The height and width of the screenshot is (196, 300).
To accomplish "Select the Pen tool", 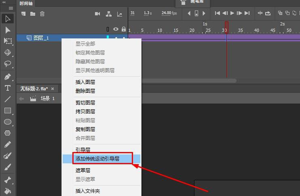I will point(8,77).
